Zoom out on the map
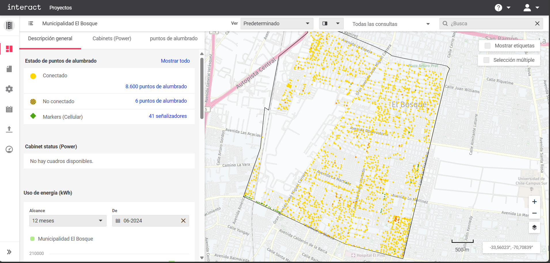The image size is (550, 263). point(534,213)
